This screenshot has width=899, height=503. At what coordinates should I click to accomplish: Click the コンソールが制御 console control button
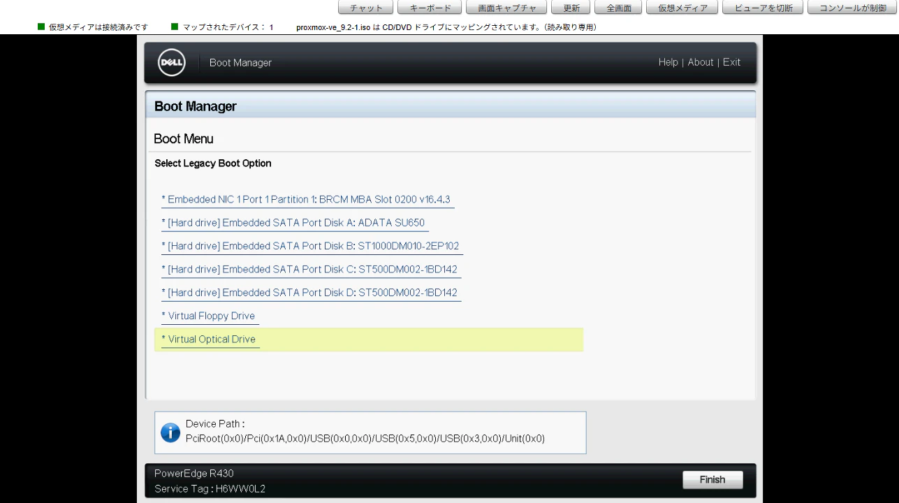tap(852, 8)
